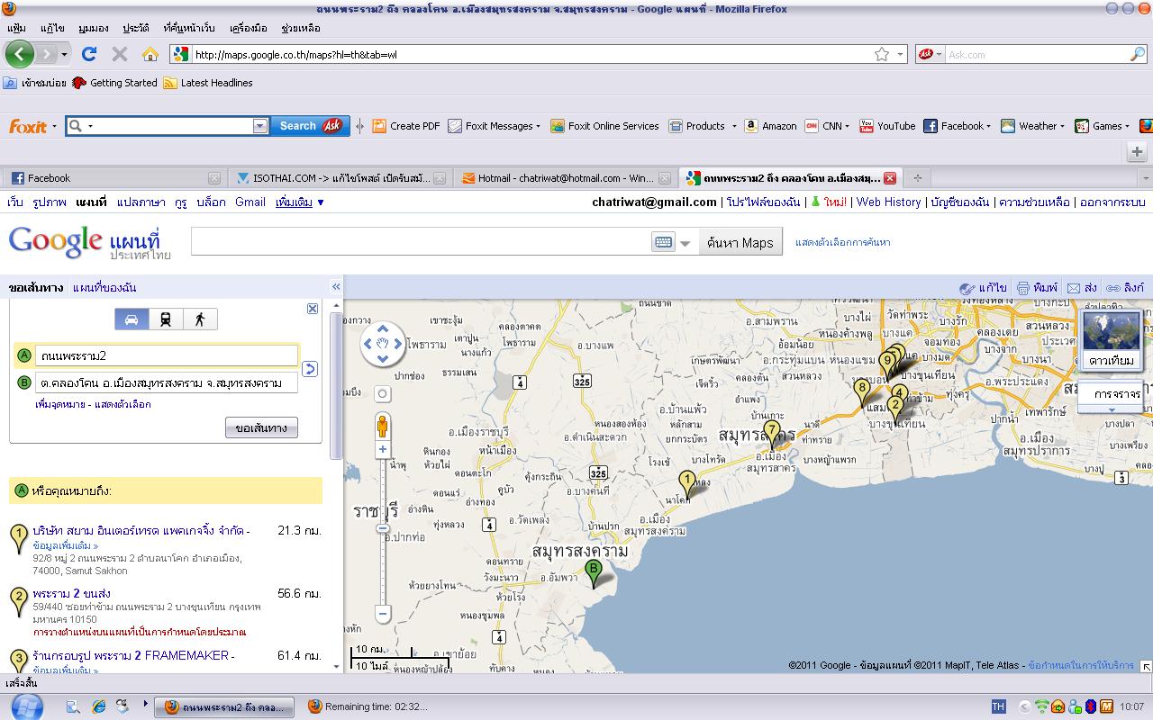The image size is (1153, 720).
Task: Open result 3 FRAMEMAKER link
Action: point(132,656)
